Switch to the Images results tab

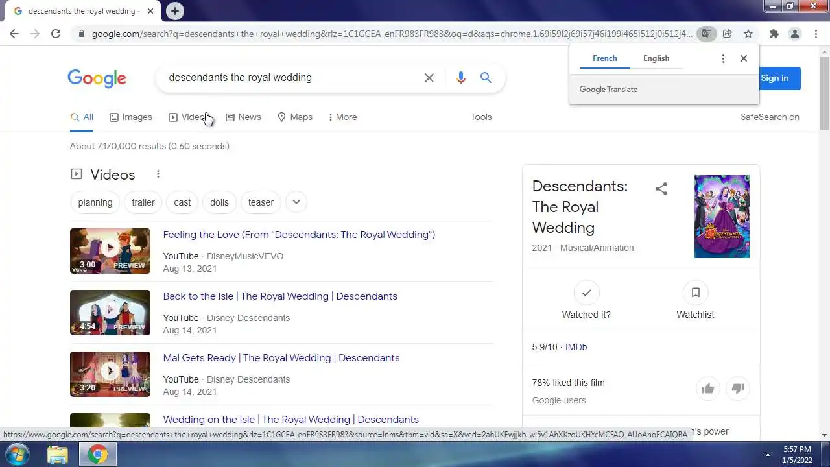[130, 117]
